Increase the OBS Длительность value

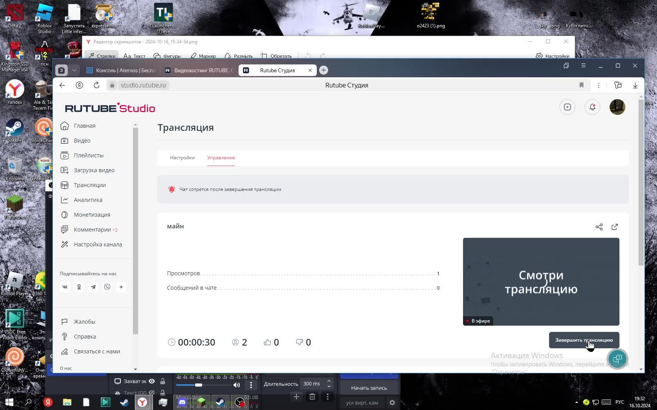[329, 381]
